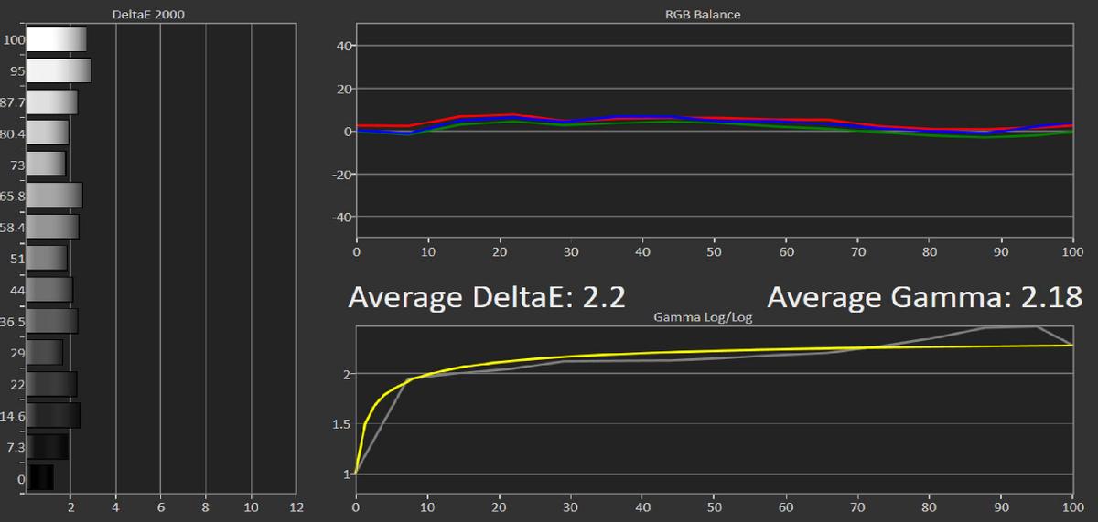Click the 7.3 level DeltaE bar
Viewport: 1098px width, 522px height.
click(48, 446)
